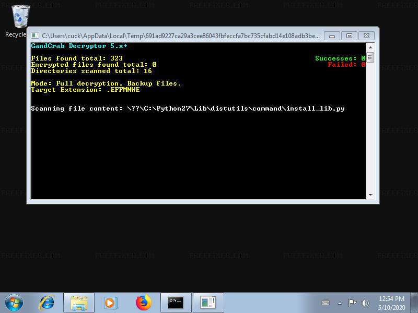This screenshot has width=418, height=313.
Task: Launch Windows Media Player from the taskbar
Action: [x=110, y=303]
